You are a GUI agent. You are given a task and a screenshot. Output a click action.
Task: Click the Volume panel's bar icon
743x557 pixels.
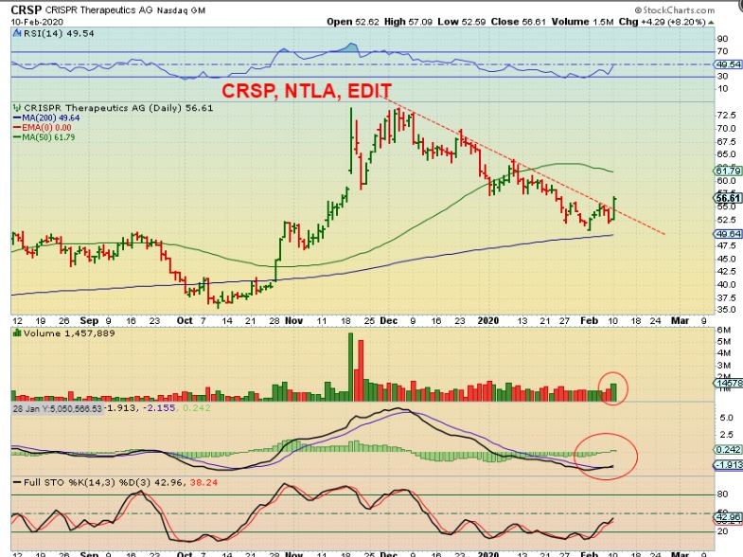click(18, 332)
